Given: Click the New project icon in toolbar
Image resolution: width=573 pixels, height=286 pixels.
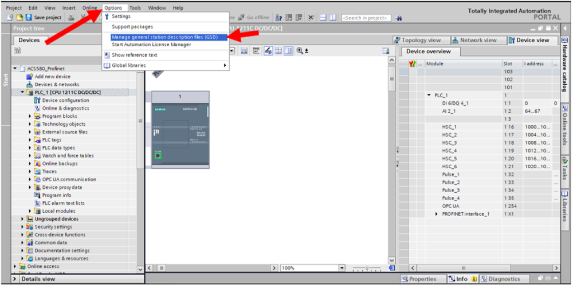Looking at the screenshot, I should [10, 17].
